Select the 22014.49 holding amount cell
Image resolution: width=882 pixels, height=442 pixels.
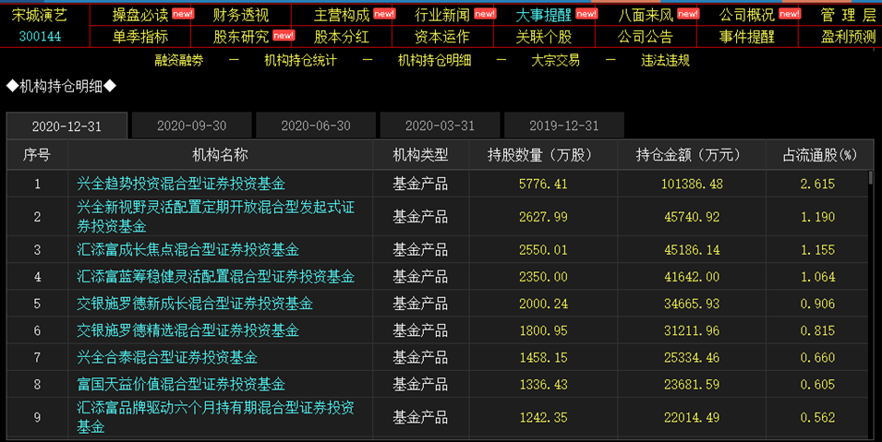coord(692,418)
